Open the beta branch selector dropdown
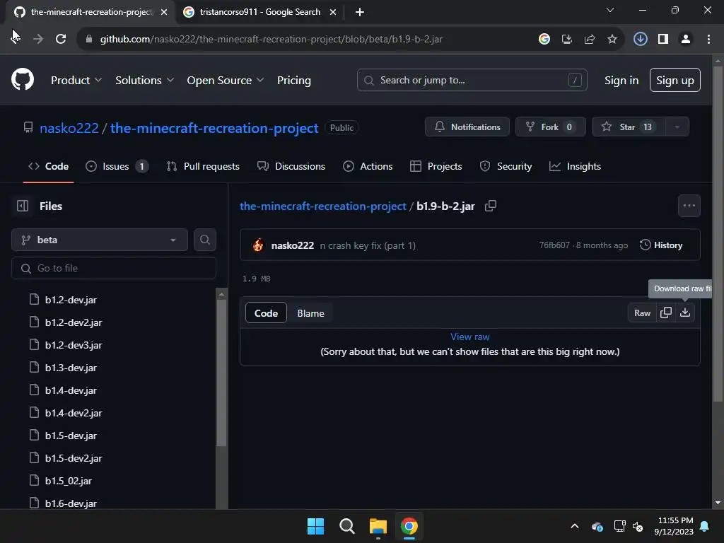This screenshot has width=724, height=543. 99,240
